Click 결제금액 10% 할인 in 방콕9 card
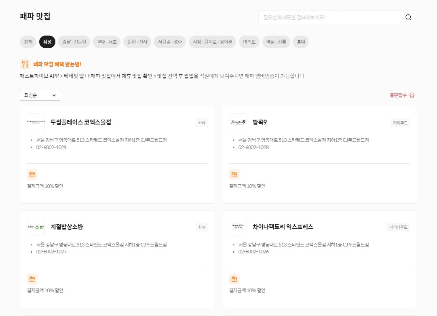 coord(247,186)
